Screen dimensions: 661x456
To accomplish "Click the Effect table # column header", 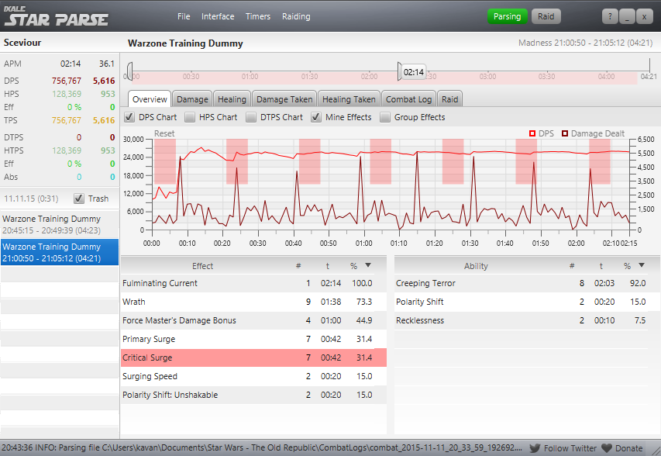I will [x=298, y=266].
